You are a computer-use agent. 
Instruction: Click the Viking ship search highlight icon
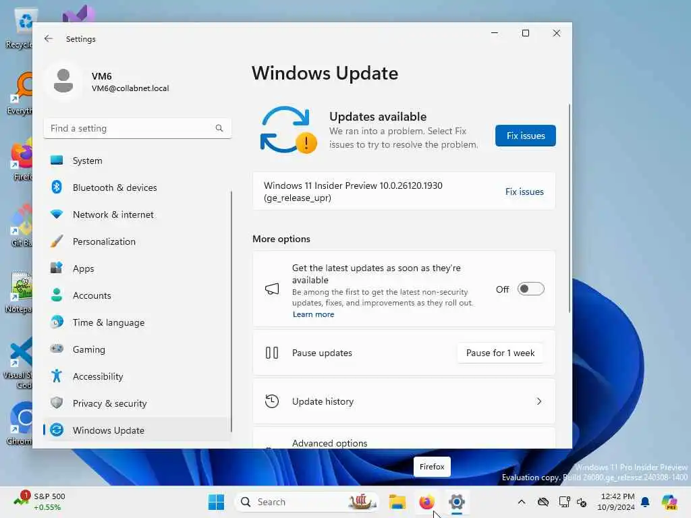pyautogui.click(x=362, y=502)
